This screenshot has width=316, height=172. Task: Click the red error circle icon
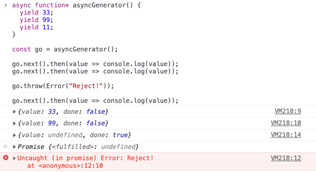6,158
